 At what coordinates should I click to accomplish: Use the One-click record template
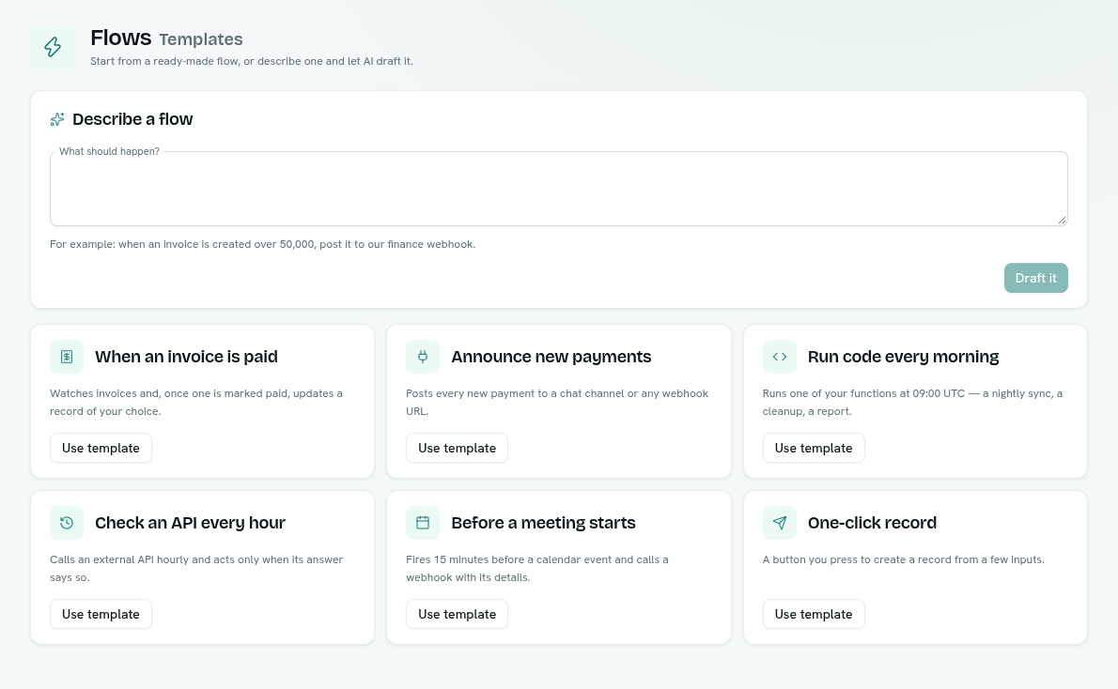coord(814,614)
